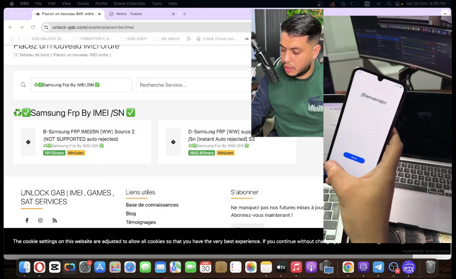Open Spotlight search in menu bar
Image resolution: width=456 pixels, height=279 pixels.
click(389, 4)
